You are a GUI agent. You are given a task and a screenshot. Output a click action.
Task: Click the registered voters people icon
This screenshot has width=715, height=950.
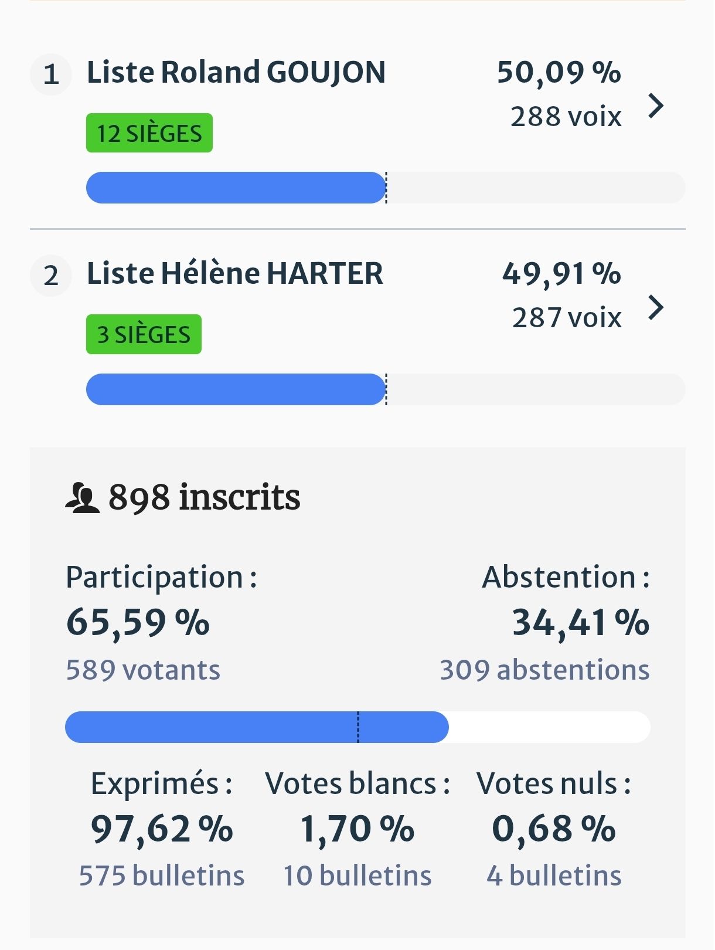(82, 498)
